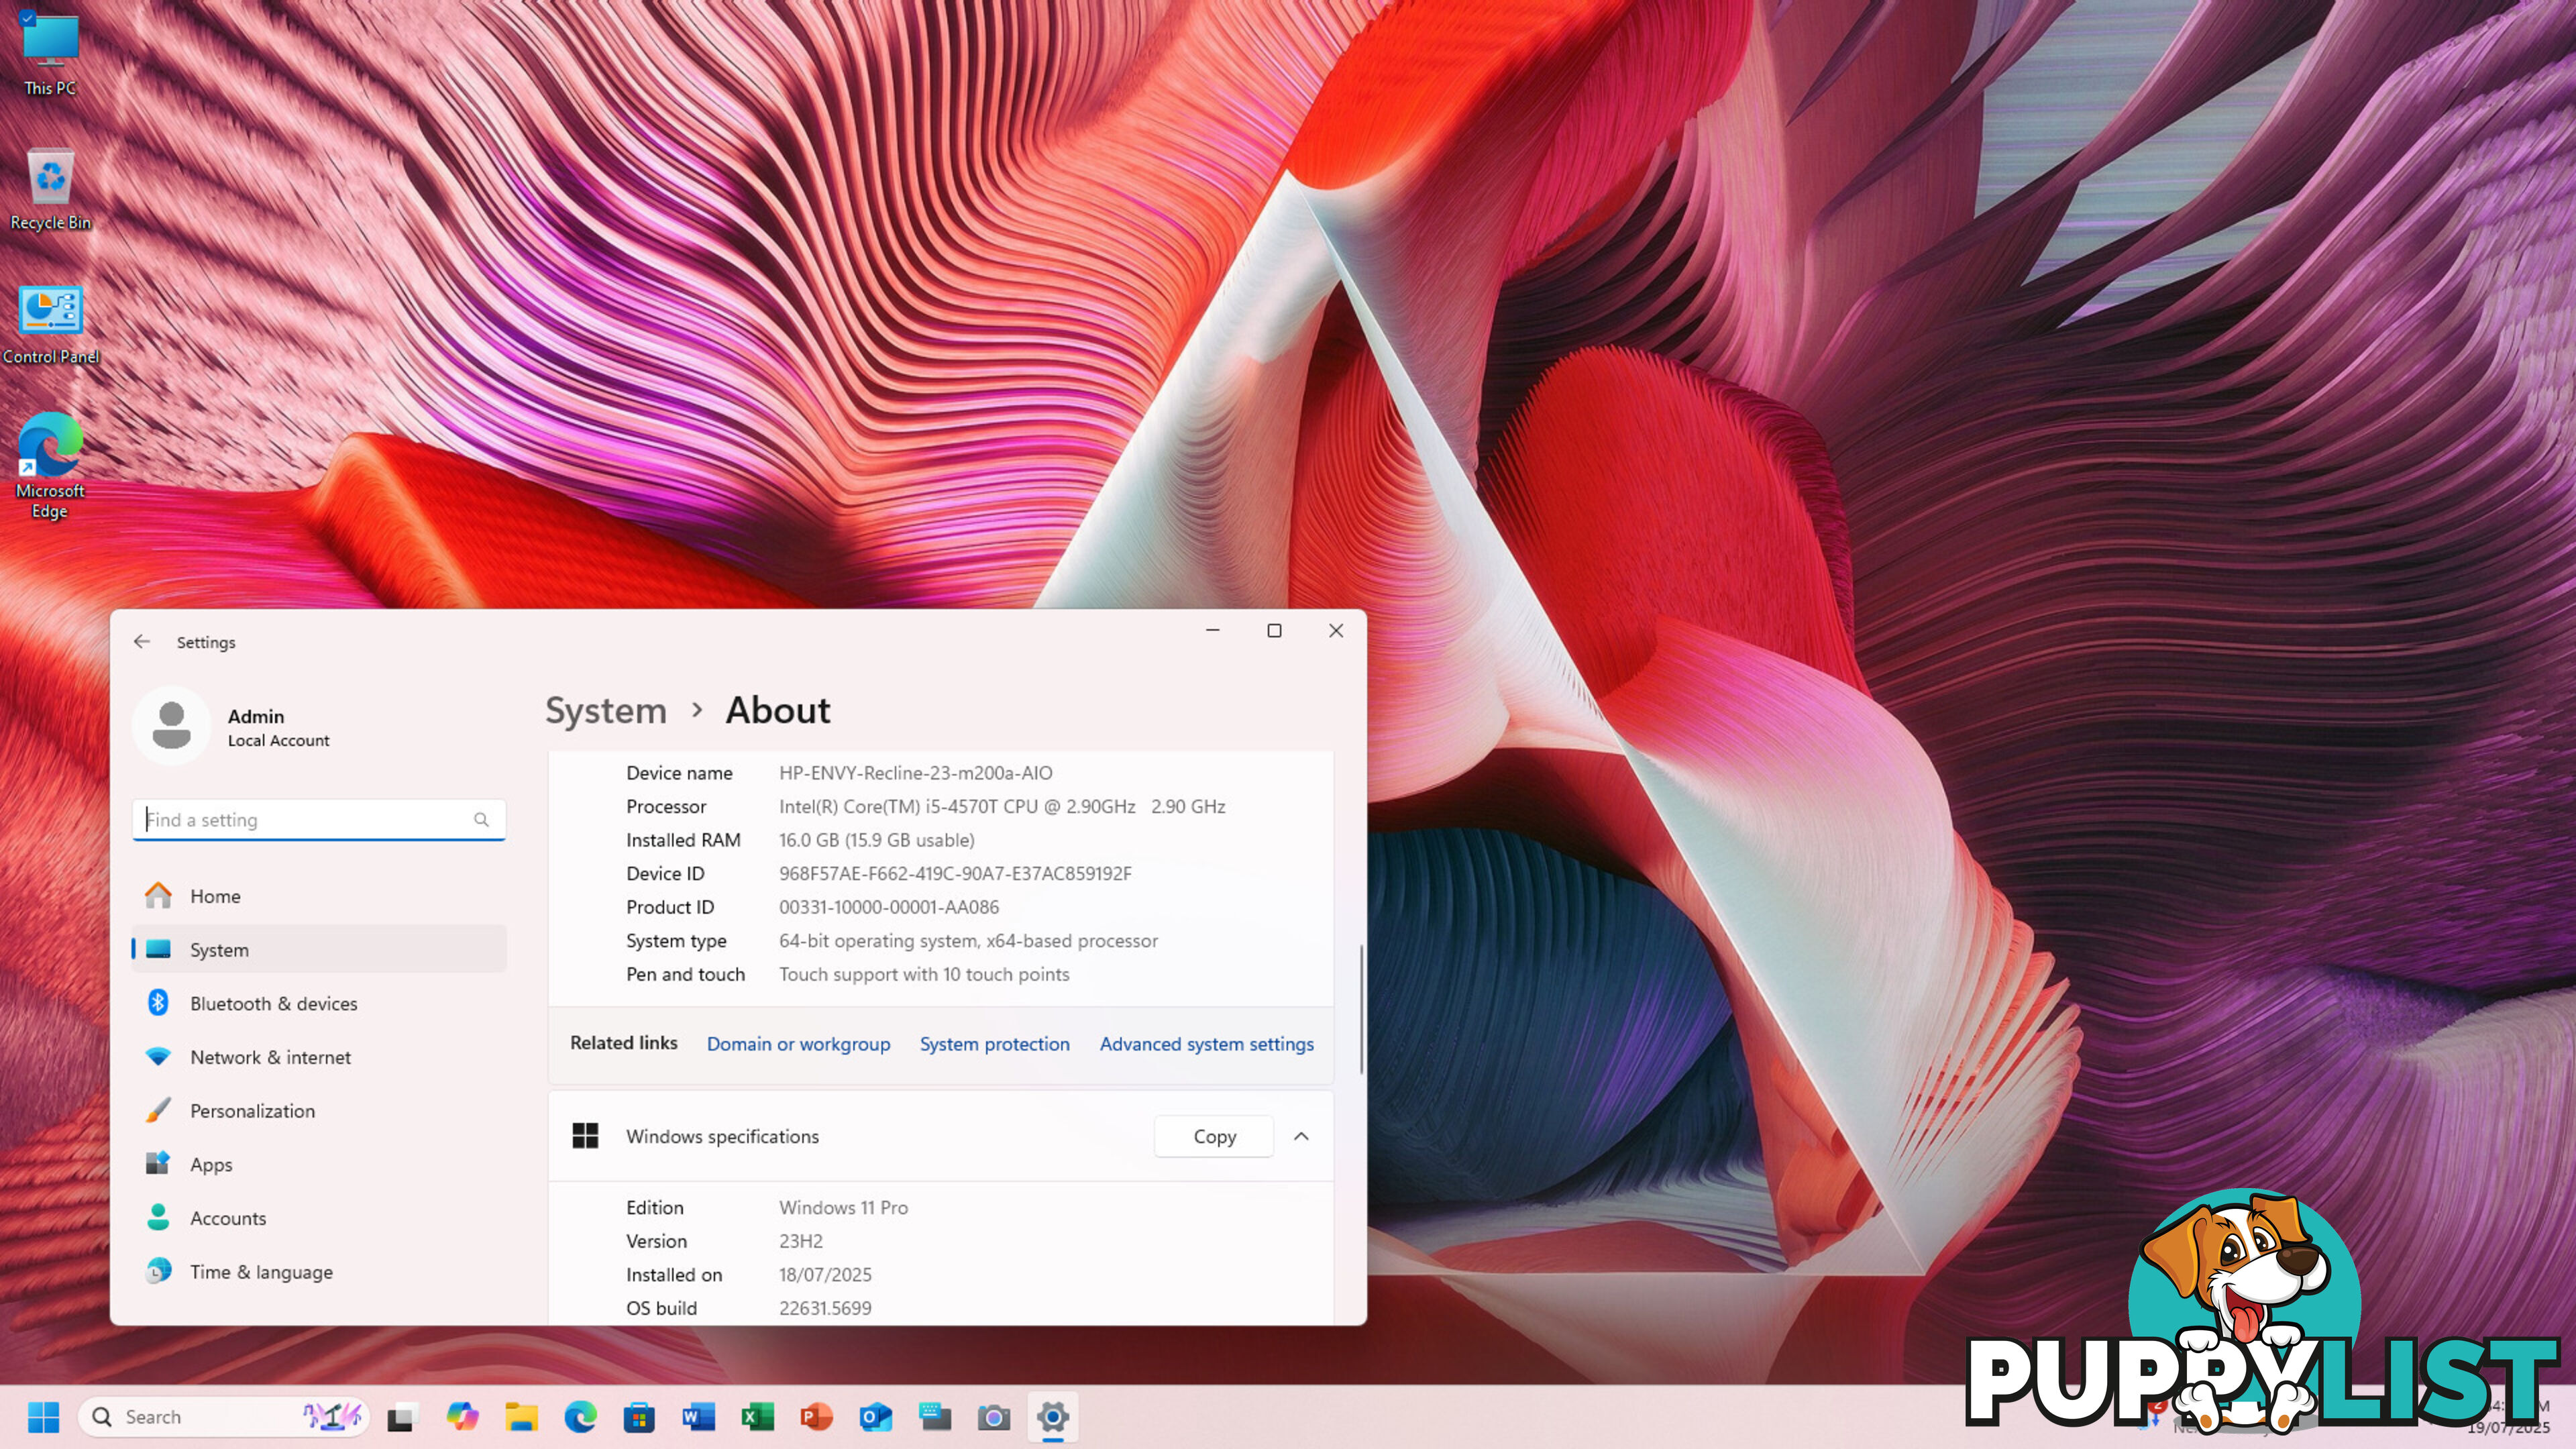Select the device name HP-ENVY-Recline-23-m200a-AIO
Screen dimensions: 2576x1449
click(x=915, y=773)
